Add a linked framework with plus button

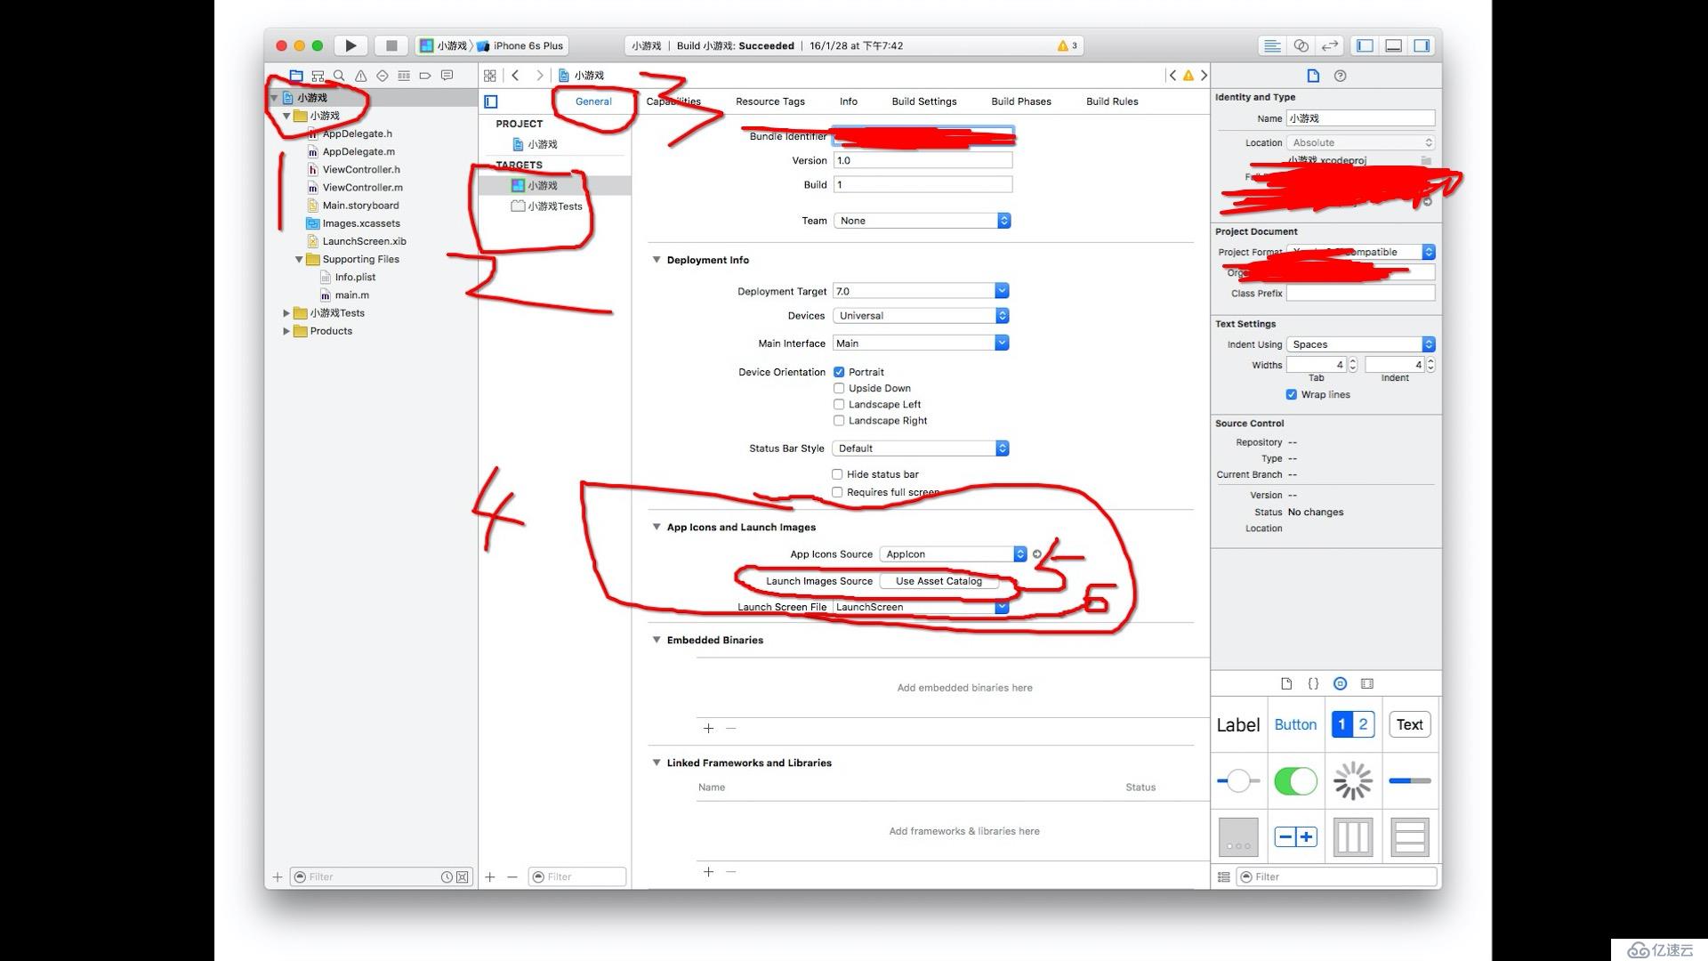[x=708, y=871]
